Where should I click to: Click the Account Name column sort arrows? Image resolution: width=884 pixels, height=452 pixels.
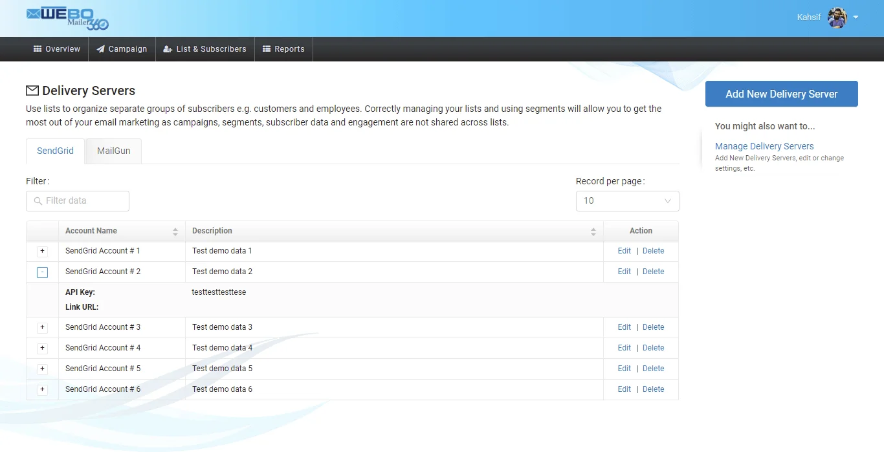(x=175, y=231)
